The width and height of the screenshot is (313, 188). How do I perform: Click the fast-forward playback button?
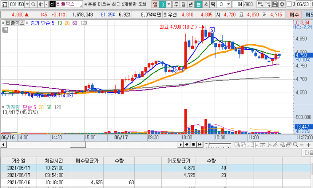[x=200, y=145]
